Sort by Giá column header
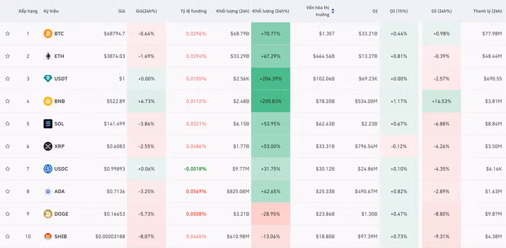 point(121,11)
